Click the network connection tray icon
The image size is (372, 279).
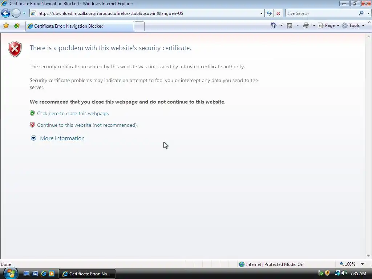(x=337, y=273)
